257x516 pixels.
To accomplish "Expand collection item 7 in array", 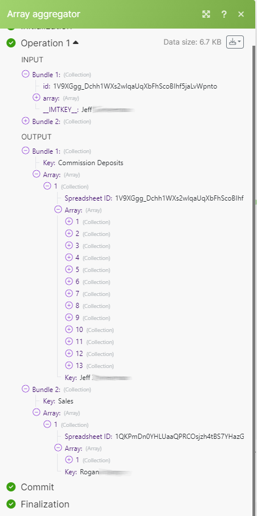I will click(69, 294).
